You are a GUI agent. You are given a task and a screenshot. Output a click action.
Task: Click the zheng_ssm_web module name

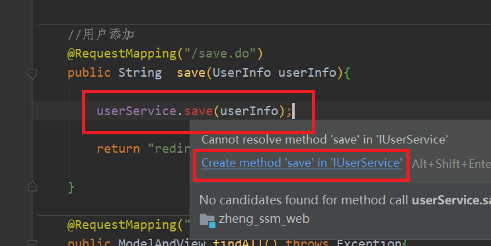click(x=264, y=219)
